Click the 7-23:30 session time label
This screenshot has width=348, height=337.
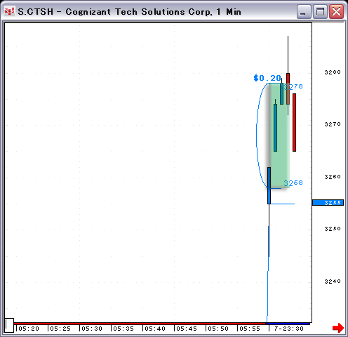pos(289,329)
